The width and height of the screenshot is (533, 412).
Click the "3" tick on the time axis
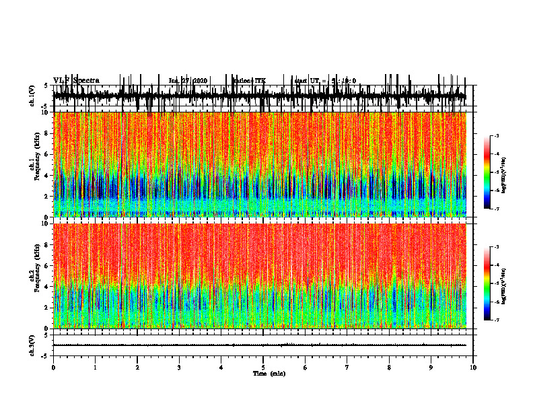point(179,368)
